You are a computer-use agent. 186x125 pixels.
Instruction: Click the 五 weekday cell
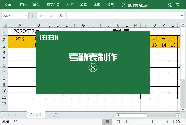[164, 39]
